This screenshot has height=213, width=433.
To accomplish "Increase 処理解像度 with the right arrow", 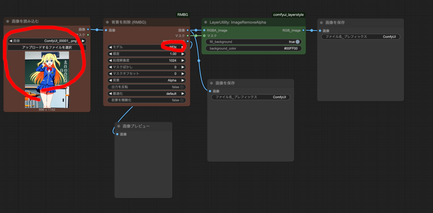I will click(183, 60).
